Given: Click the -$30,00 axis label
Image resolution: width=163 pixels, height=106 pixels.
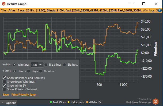Looking at the screenshot, I should tap(146, 77).
